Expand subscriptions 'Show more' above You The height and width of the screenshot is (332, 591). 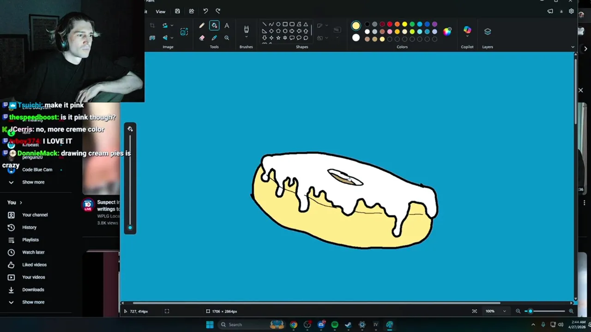[x=33, y=182]
